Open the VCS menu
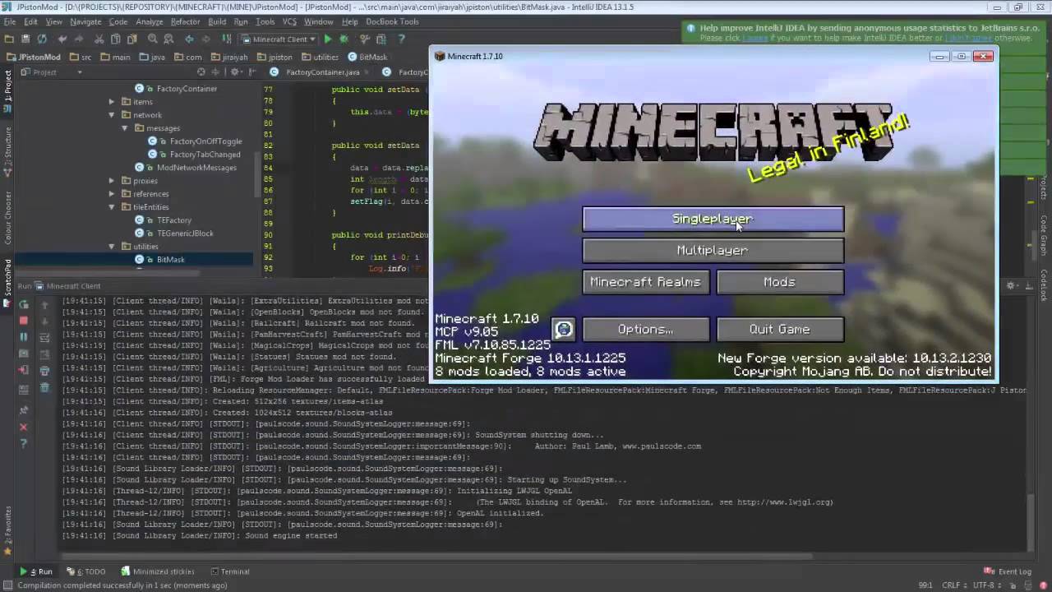The image size is (1052, 592). (289, 21)
